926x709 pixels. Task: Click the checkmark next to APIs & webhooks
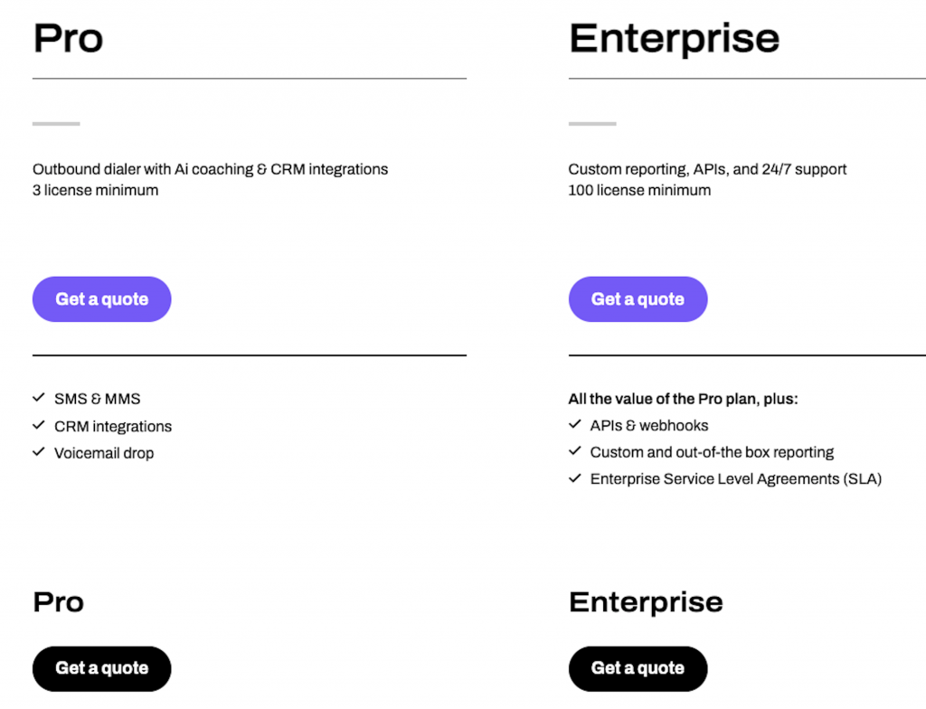[x=575, y=425]
